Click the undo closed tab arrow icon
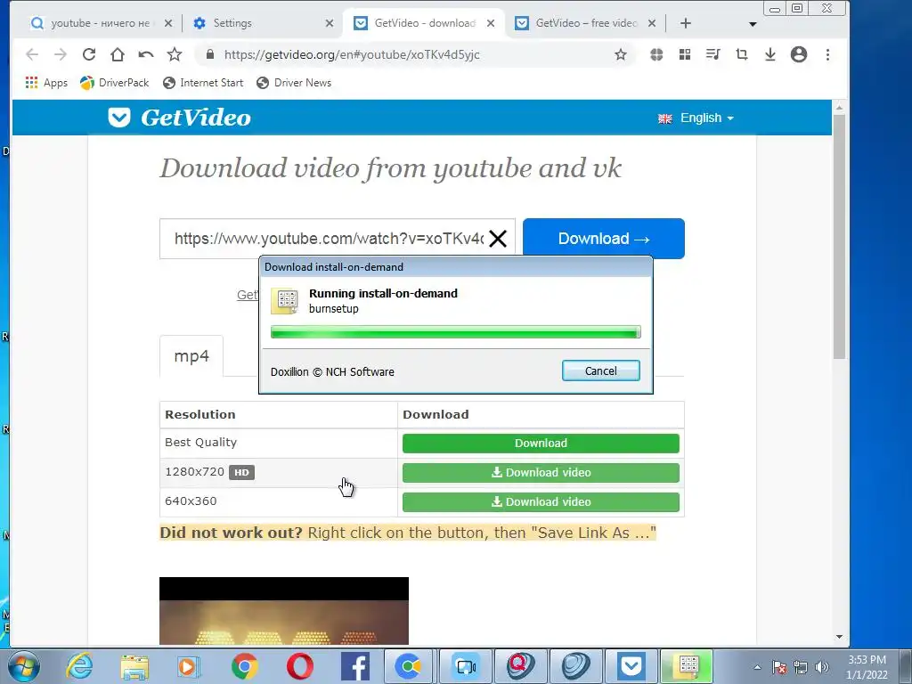The width and height of the screenshot is (912, 684). tap(146, 54)
